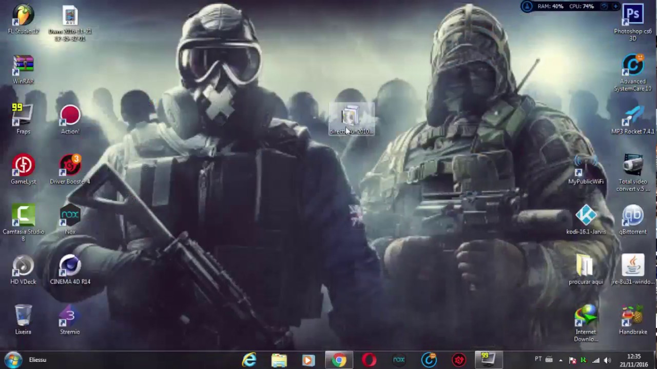
Task: Open the Internet Download Manager shortcut
Action: pos(586,323)
